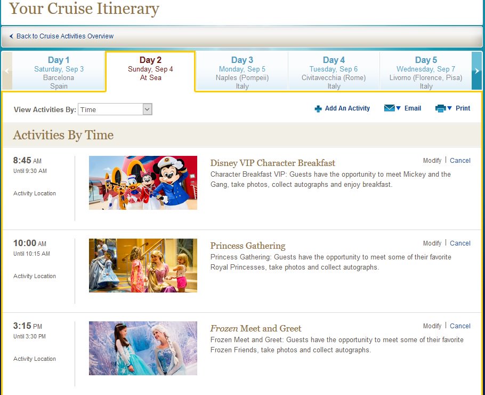Image resolution: width=485 pixels, height=395 pixels.
Task: Click Add An Activity link
Action: point(347,108)
